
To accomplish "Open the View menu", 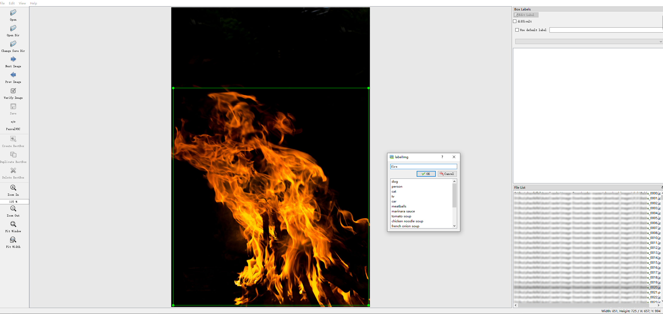I will point(22,3).
